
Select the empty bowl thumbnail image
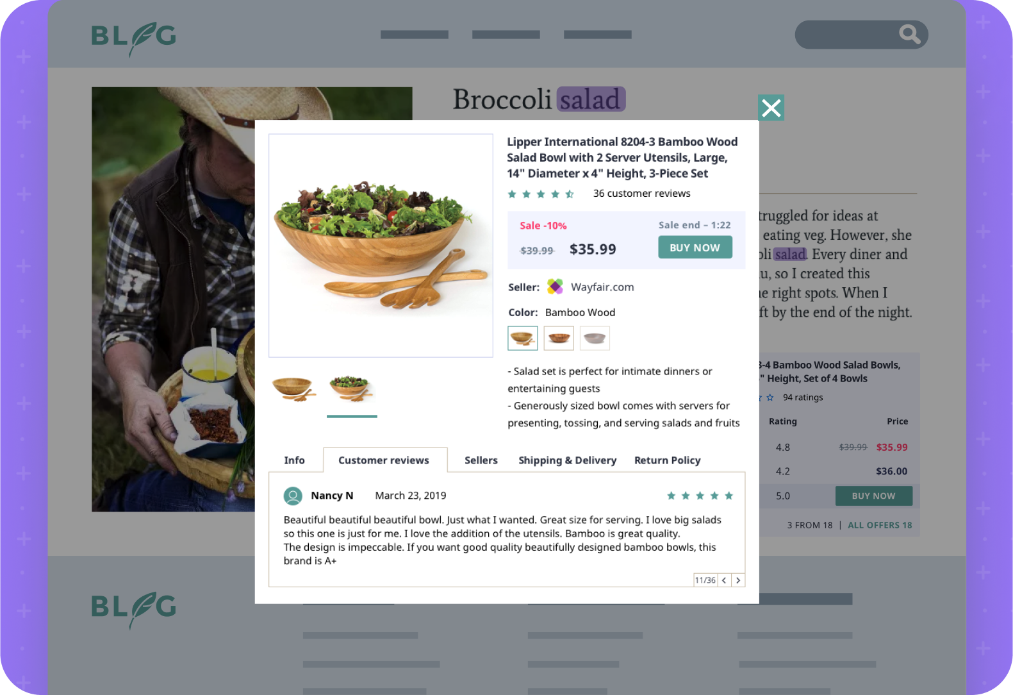[295, 389]
